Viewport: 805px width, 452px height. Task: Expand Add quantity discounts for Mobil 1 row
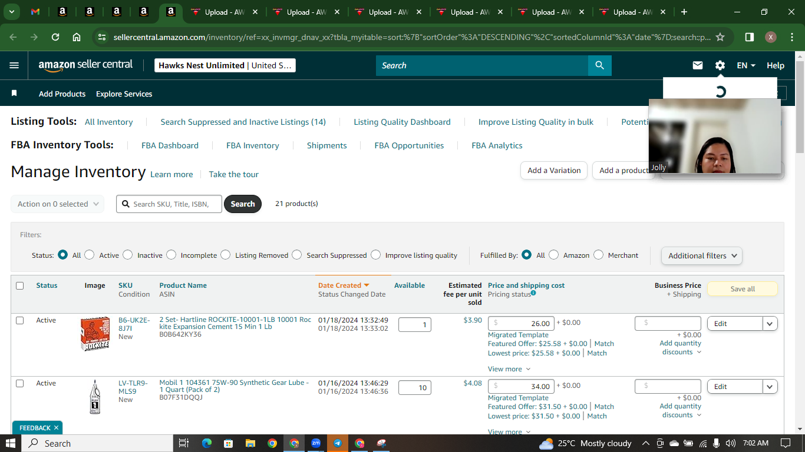click(681, 410)
